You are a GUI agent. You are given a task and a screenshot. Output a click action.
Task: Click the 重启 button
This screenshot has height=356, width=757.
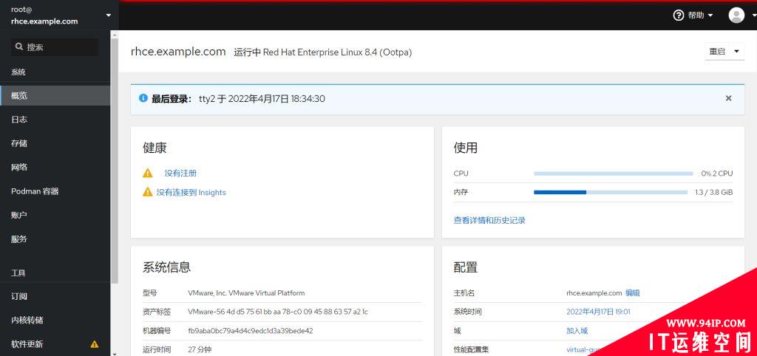tap(717, 52)
